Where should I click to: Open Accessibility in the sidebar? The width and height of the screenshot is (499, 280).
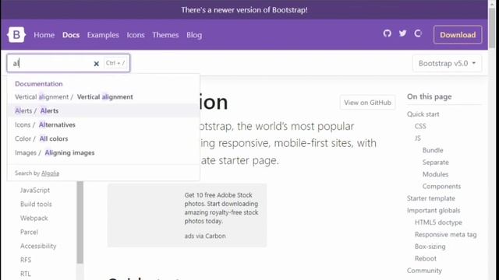click(38, 246)
